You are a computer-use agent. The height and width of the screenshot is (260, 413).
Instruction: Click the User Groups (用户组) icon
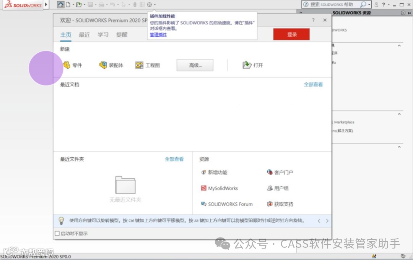point(270,188)
